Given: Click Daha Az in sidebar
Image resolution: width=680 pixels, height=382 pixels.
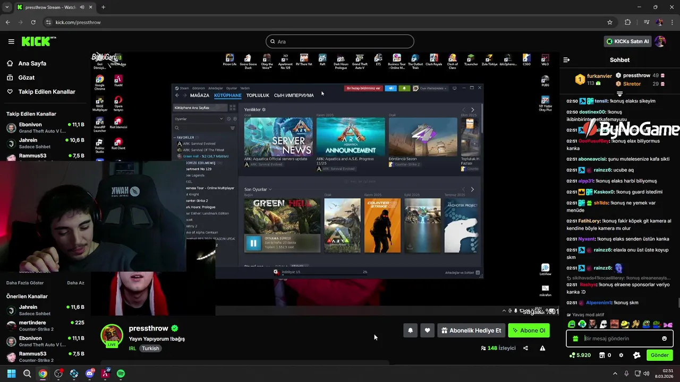Looking at the screenshot, I should [75, 283].
